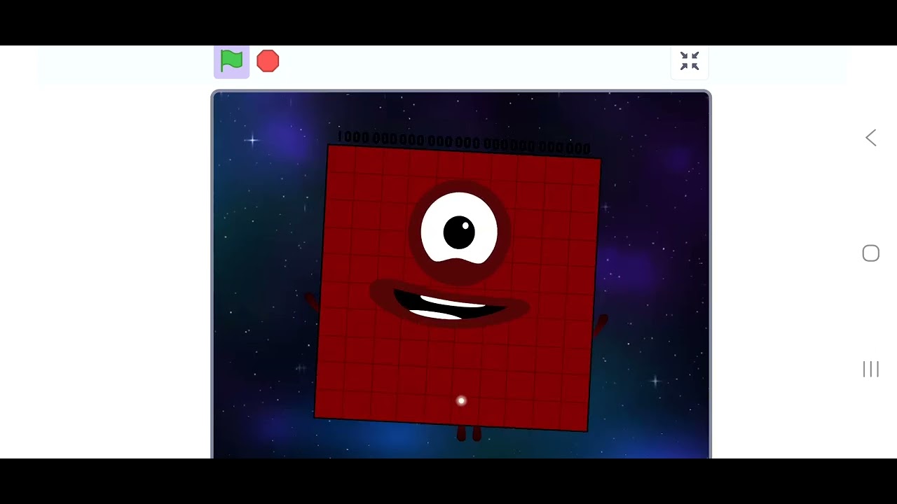
Task: Tap the Android home square button
Action: pyautogui.click(x=870, y=253)
